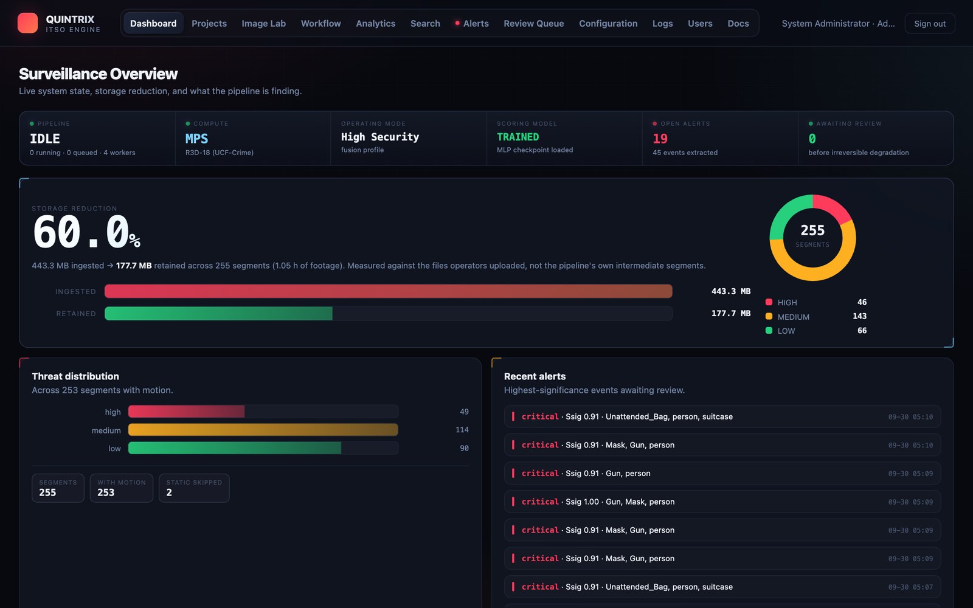Switch to the Workflow tab
The image size is (973, 608).
[320, 23]
